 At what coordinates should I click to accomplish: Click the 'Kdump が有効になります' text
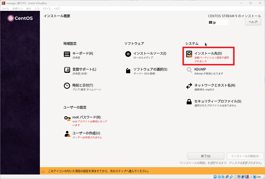tap(209, 74)
